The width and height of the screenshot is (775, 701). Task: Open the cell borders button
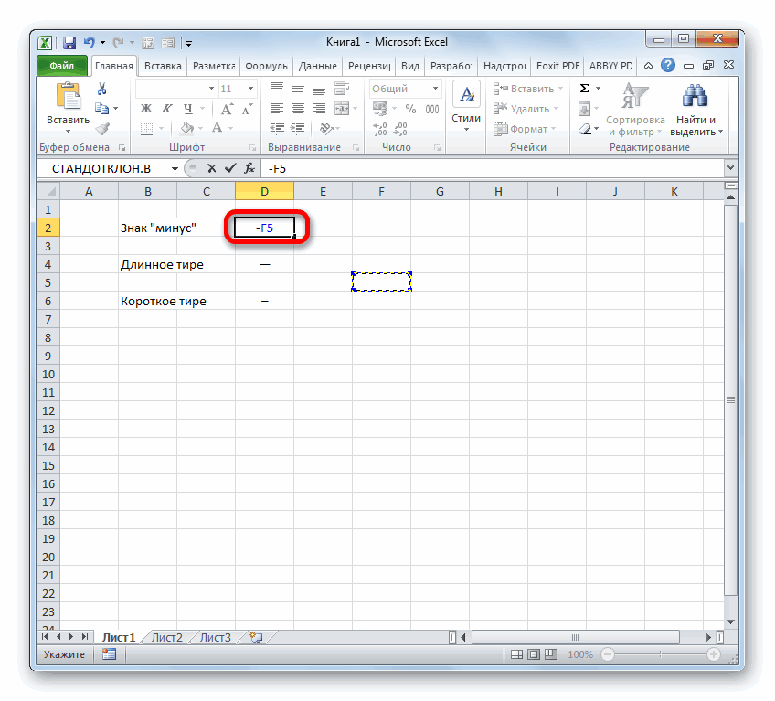pos(146,129)
